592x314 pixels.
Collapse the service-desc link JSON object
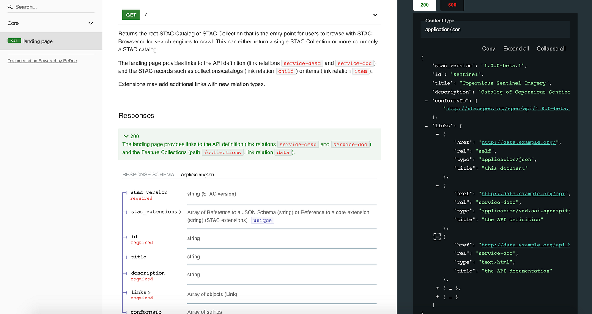[x=437, y=185]
